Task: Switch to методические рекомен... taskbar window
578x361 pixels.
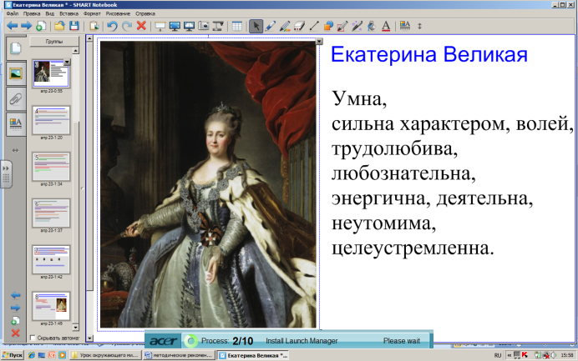Action: tap(179, 355)
